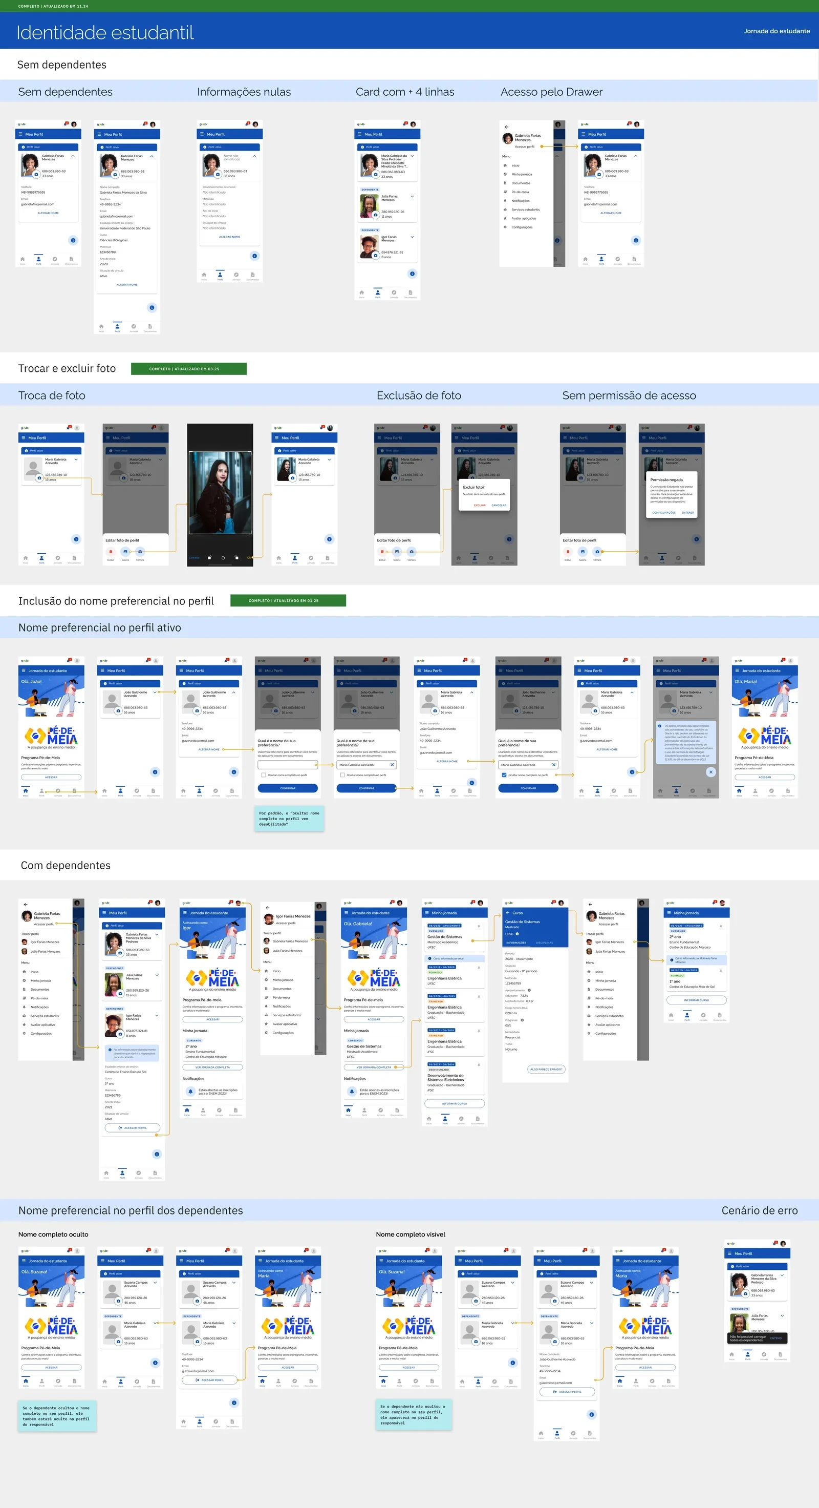The image size is (819, 1508).
Task: Uncheck the checked Ocultar nome completo checkbox
Action: (504, 775)
